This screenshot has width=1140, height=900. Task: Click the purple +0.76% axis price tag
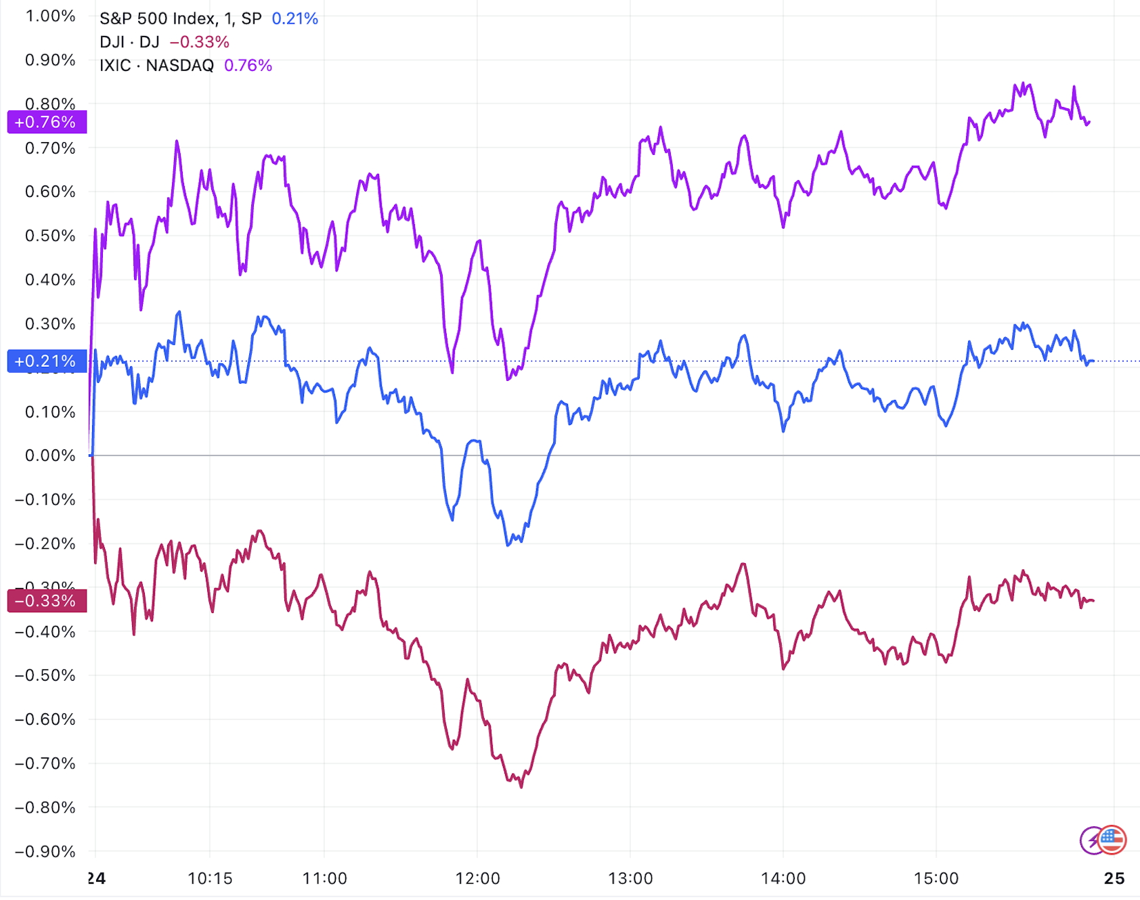click(x=46, y=122)
